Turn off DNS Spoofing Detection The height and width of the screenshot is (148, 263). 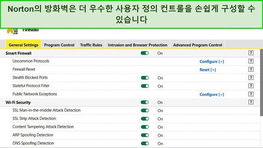pyautogui.click(x=145, y=144)
